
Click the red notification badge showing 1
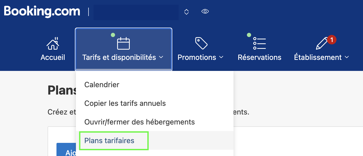[332, 40]
